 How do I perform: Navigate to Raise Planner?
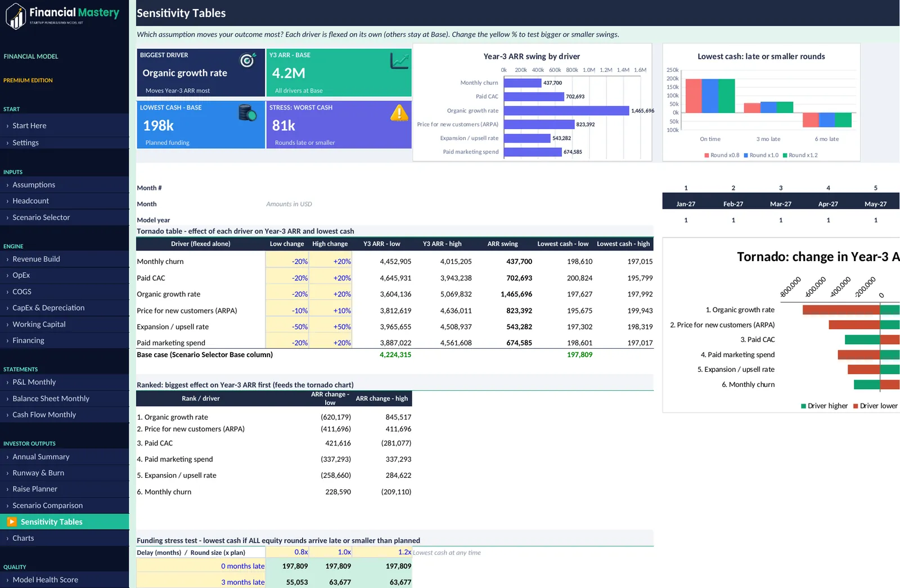click(x=65, y=489)
